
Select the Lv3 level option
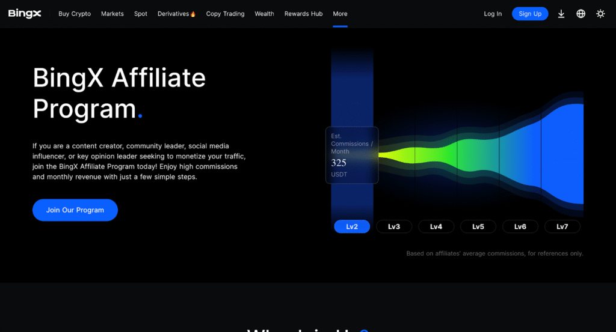(x=394, y=226)
